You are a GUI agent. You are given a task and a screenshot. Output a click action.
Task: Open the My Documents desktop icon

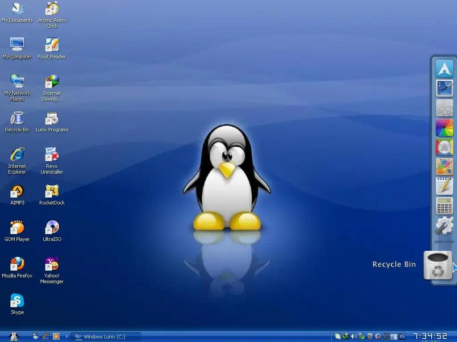point(17,12)
